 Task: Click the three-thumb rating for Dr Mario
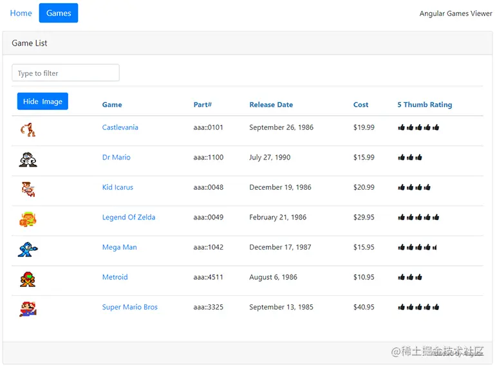410,158
